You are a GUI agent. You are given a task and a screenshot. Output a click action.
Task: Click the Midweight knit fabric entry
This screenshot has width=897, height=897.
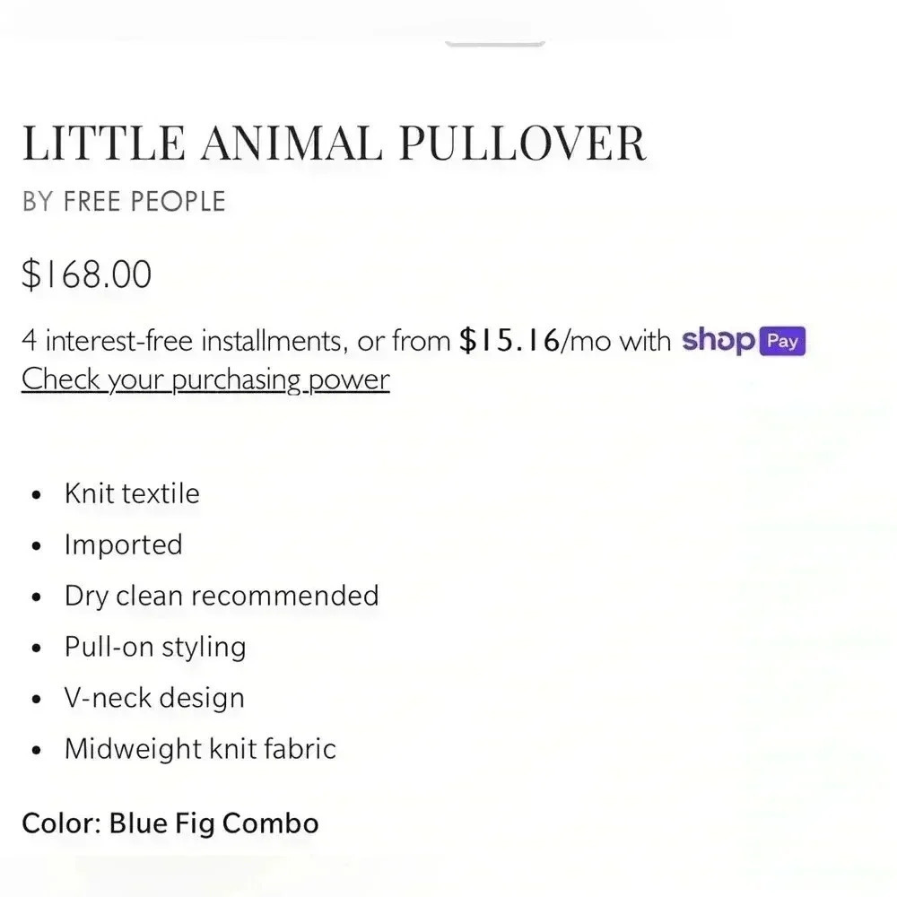point(199,749)
